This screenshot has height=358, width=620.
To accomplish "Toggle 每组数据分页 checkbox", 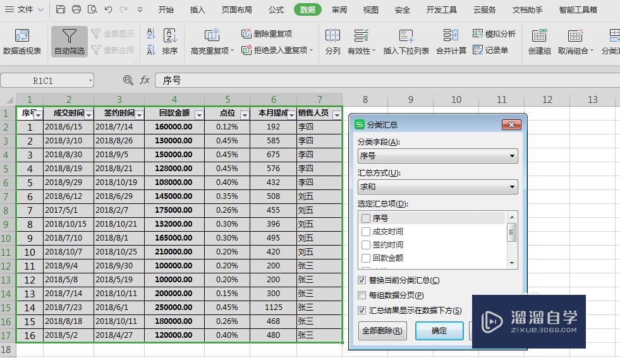I will [362, 295].
